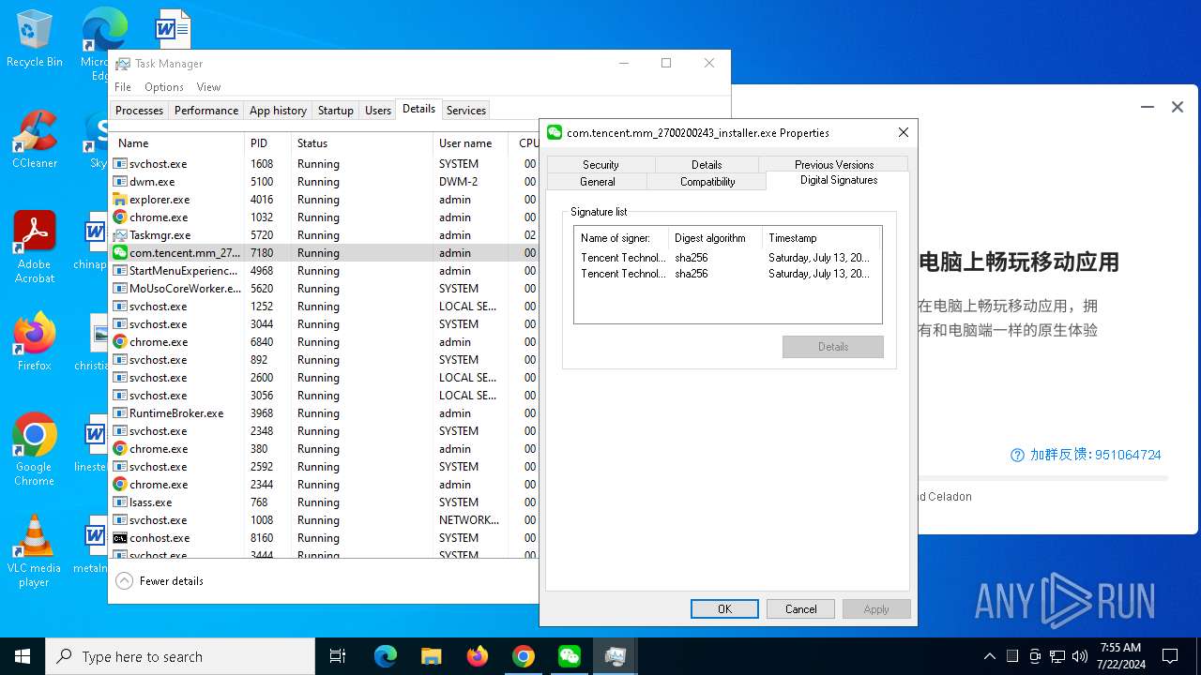Select the StartMenuExperience process row
1201x675 pixels.
tap(325, 271)
